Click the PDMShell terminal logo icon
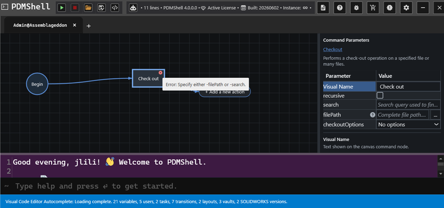The height and width of the screenshot is (208, 444). click(5, 7)
